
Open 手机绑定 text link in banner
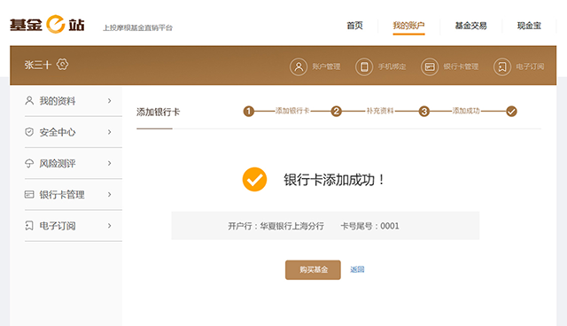click(392, 66)
